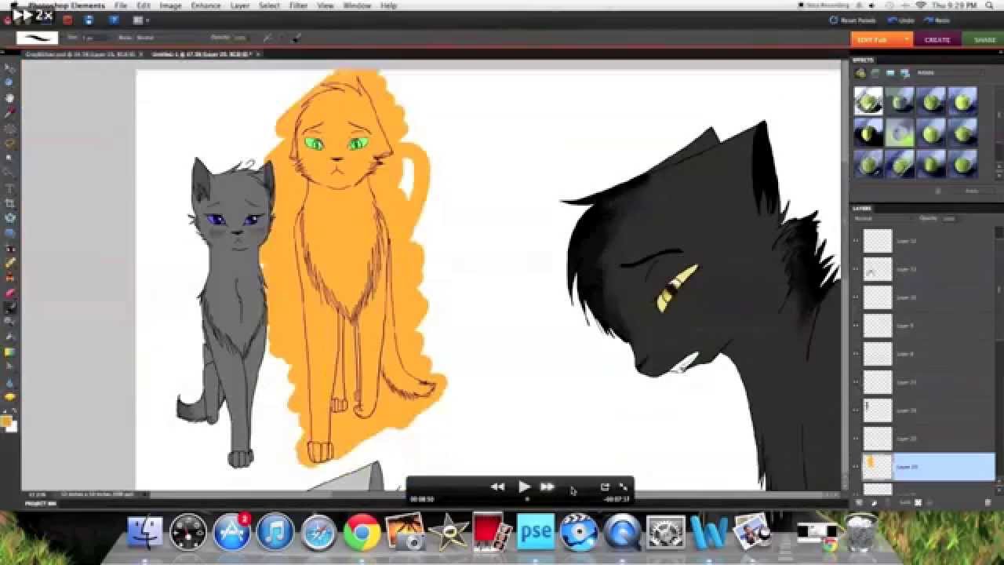The image size is (1004, 565).
Task: Select the Eyedropper tool
Action: pyautogui.click(x=11, y=112)
